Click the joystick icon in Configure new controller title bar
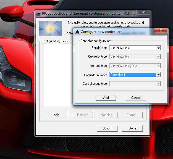 pos(77,32)
